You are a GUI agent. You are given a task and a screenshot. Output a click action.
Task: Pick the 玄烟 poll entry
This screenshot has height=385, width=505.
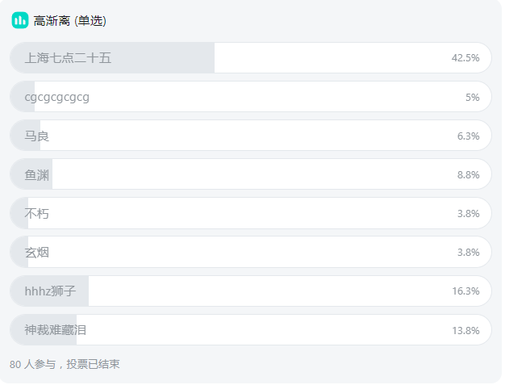(251, 253)
